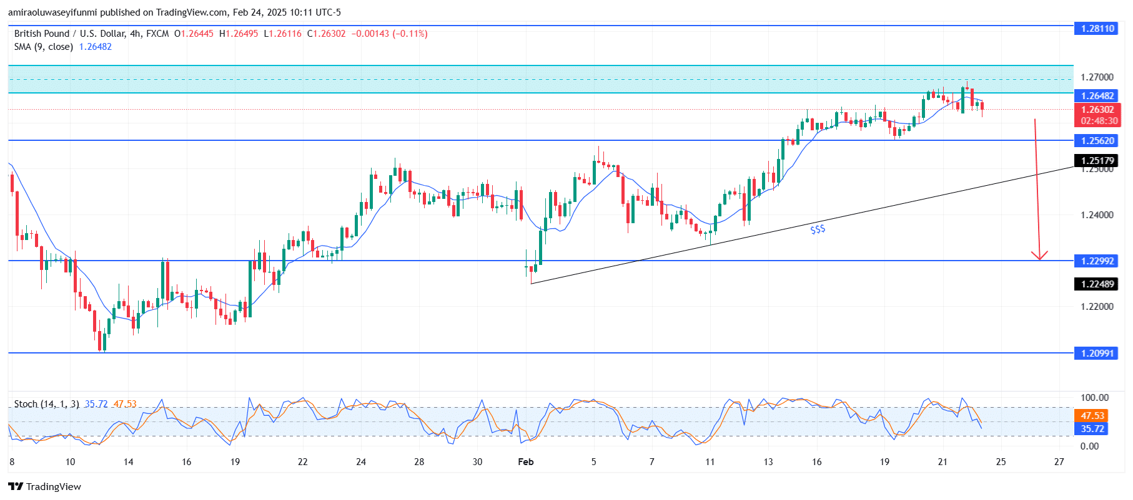Click the 47.53 stochastic axis label
This screenshot has height=500, width=1133.
(x=1092, y=415)
